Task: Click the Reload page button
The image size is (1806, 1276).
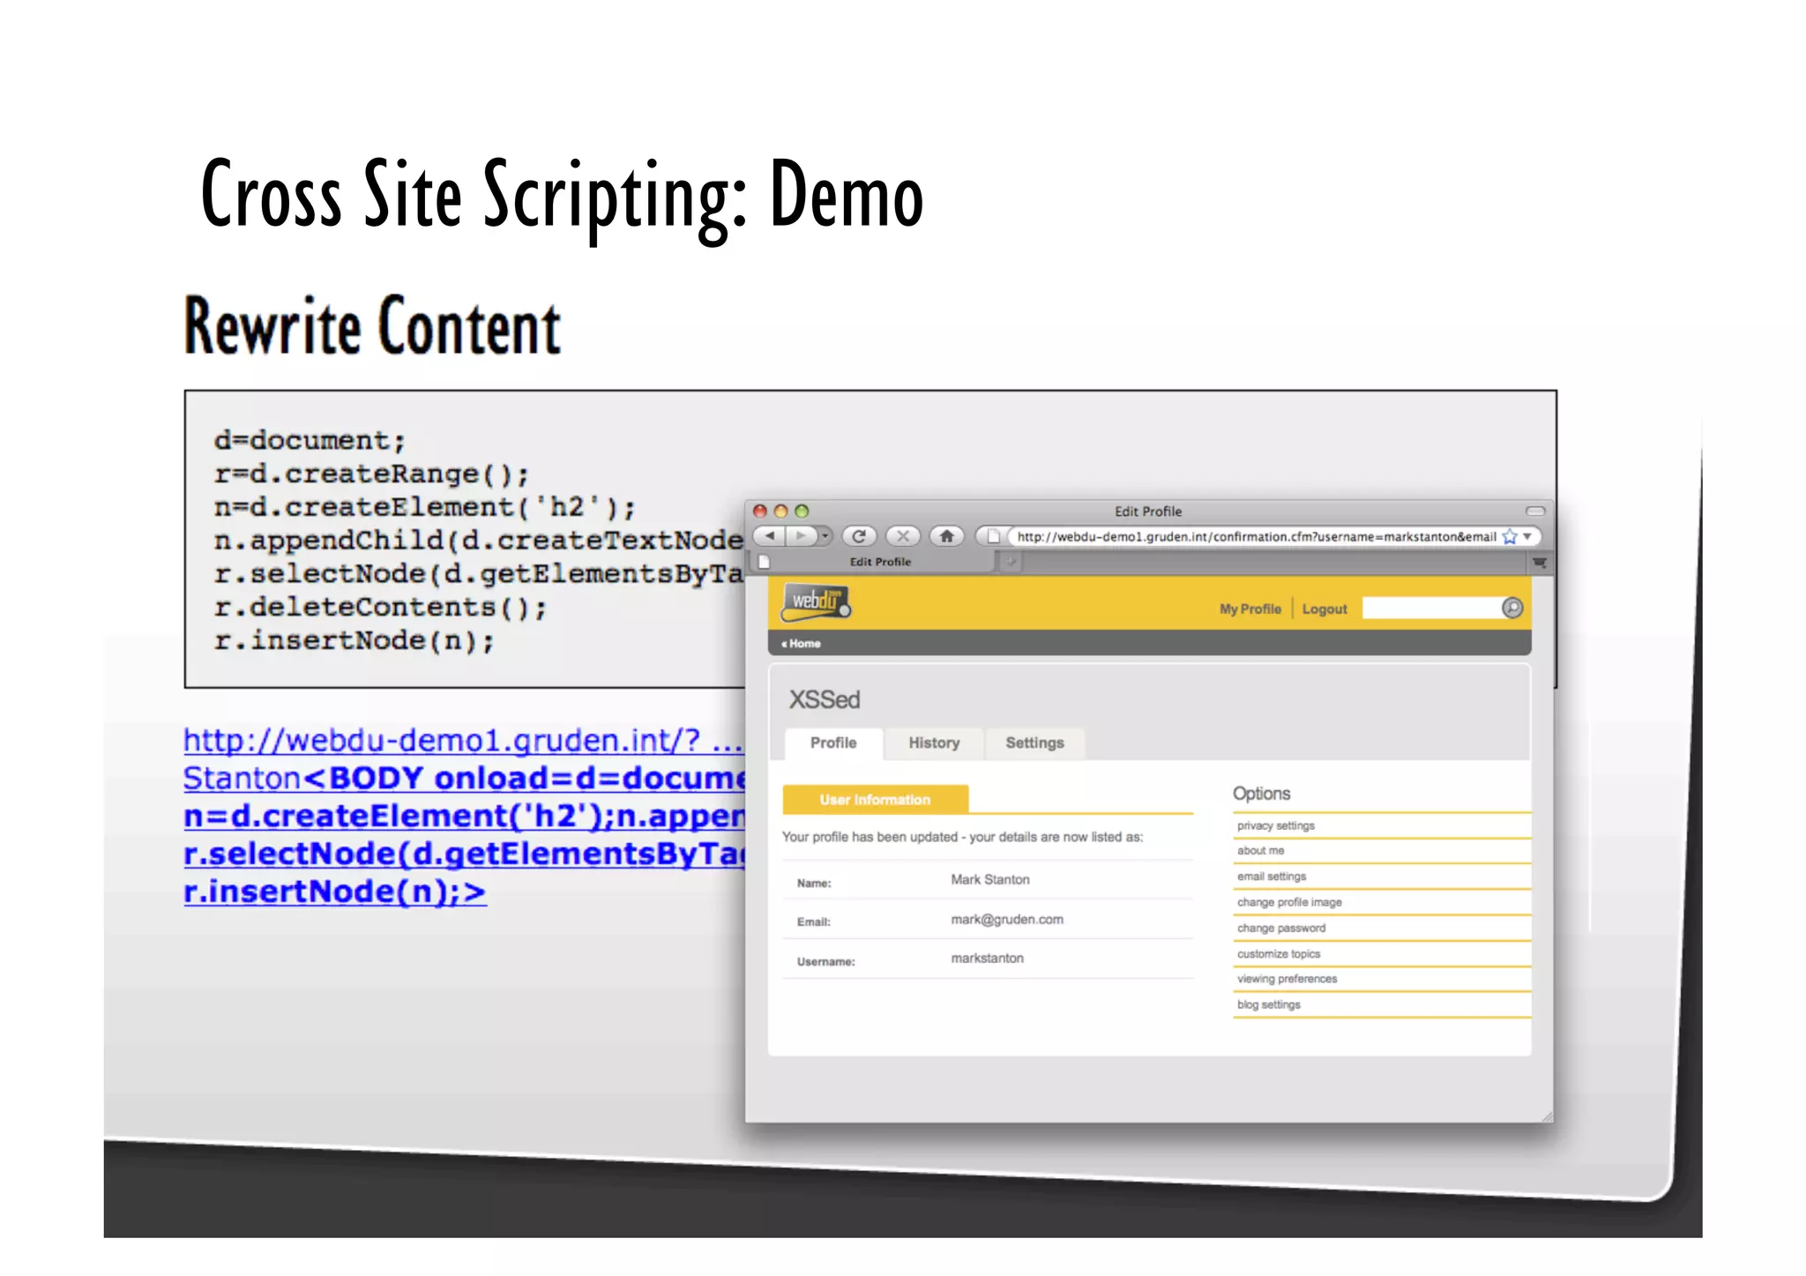Action: [859, 536]
